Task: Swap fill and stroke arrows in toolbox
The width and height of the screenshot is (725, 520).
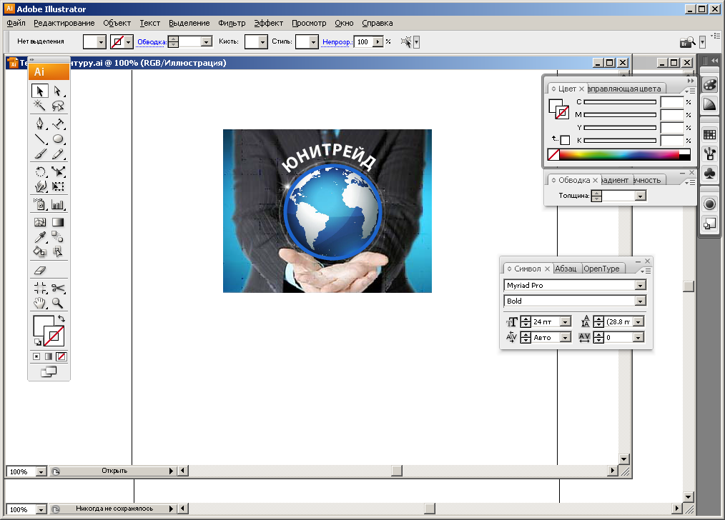Action: pos(61,319)
